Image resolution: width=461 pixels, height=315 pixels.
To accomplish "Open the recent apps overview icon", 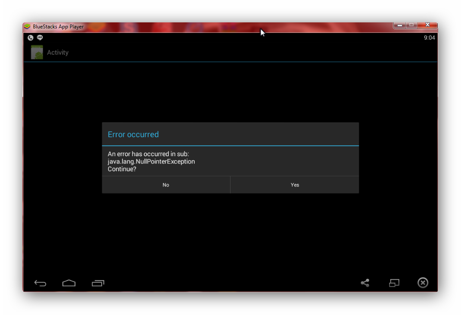I will [98, 283].
